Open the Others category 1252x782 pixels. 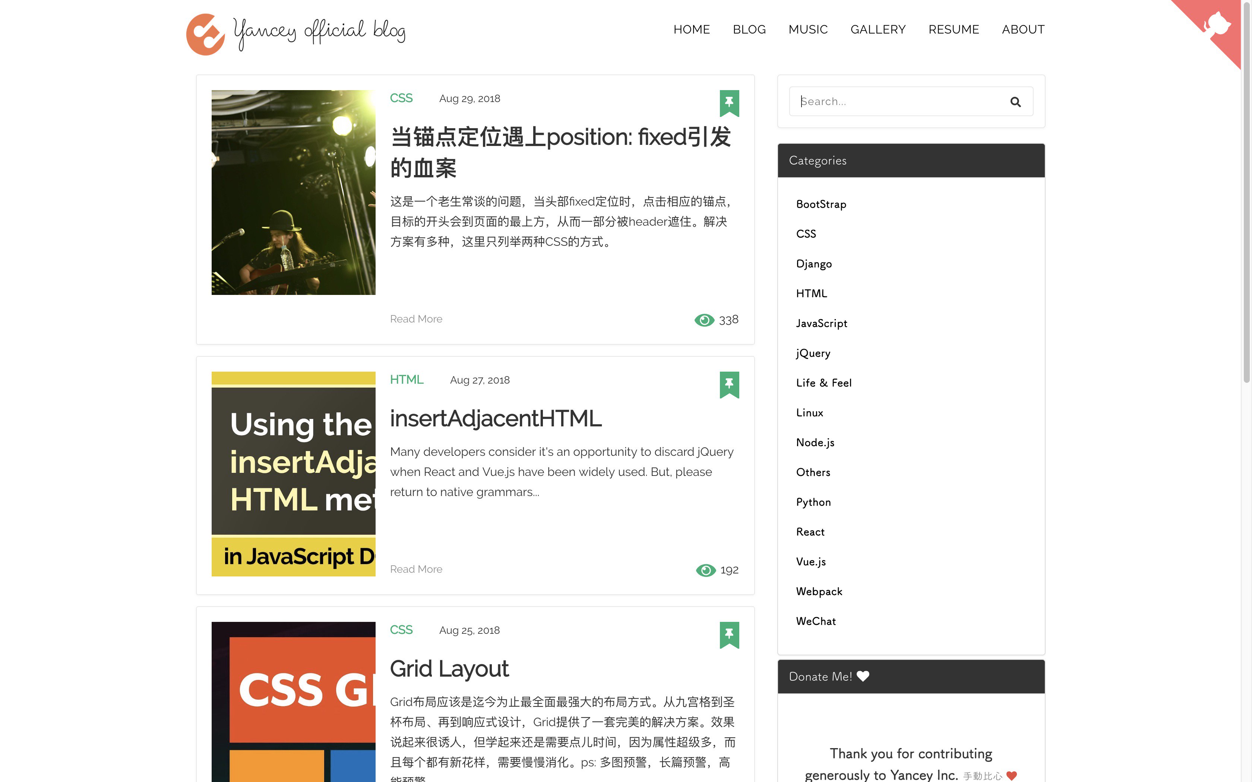click(813, 472)
